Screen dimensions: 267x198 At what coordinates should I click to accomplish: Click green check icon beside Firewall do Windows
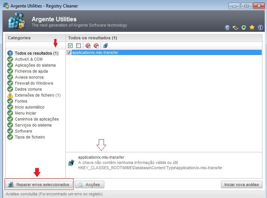[10, 83]
